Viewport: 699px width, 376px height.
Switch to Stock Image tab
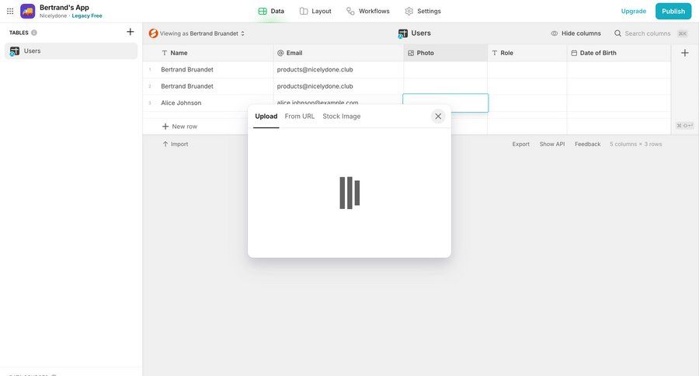coord(342,117)
